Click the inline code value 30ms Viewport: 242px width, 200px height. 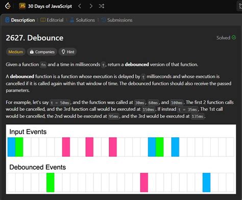click(139, 103)
